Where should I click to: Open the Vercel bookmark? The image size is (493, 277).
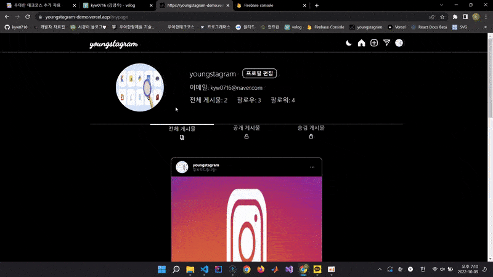397,27
